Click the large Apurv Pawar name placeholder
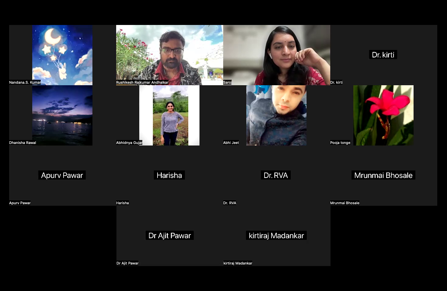Image resolution: width=447 pixels, height=291 pixels. [62, 175]
